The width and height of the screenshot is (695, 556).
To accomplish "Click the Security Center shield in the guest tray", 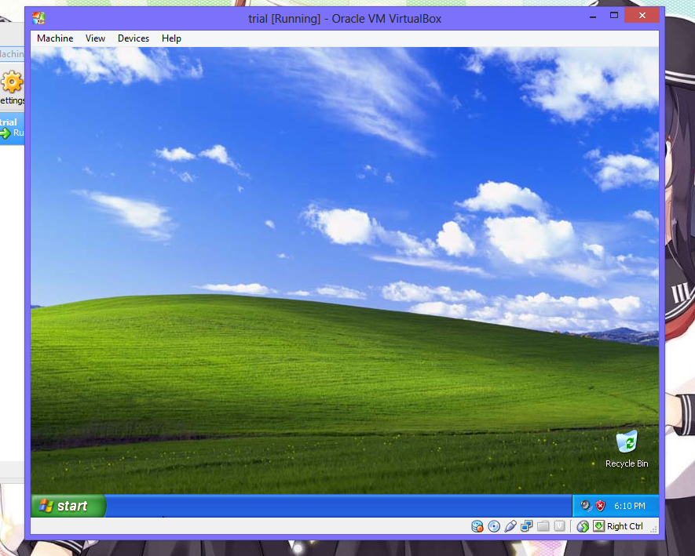I will click(600, 505).
